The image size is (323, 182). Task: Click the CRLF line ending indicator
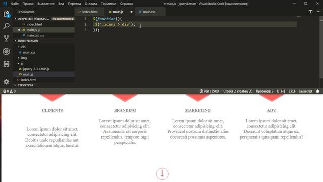[292, 91]
